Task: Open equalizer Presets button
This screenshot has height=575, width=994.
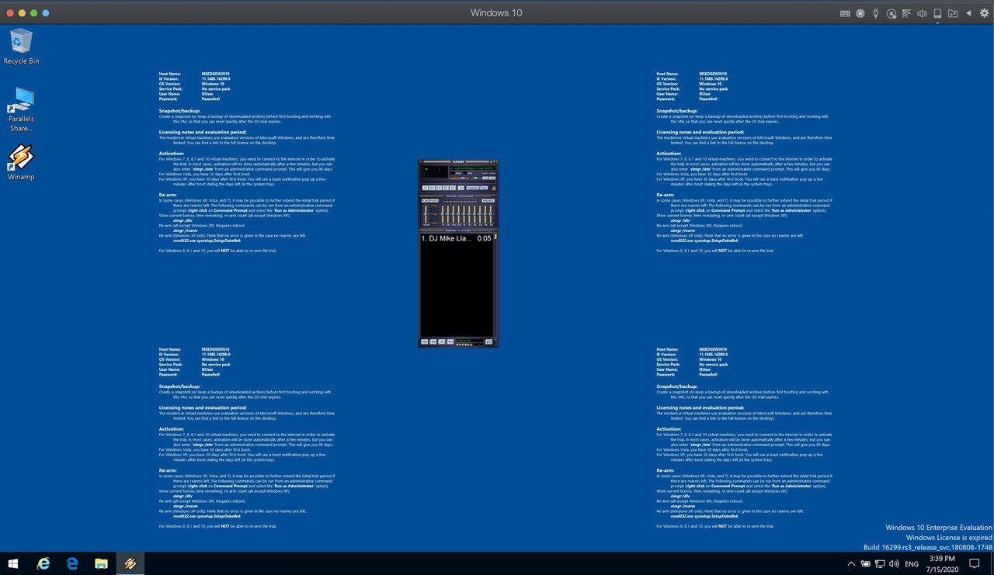Action: (488, 201)
